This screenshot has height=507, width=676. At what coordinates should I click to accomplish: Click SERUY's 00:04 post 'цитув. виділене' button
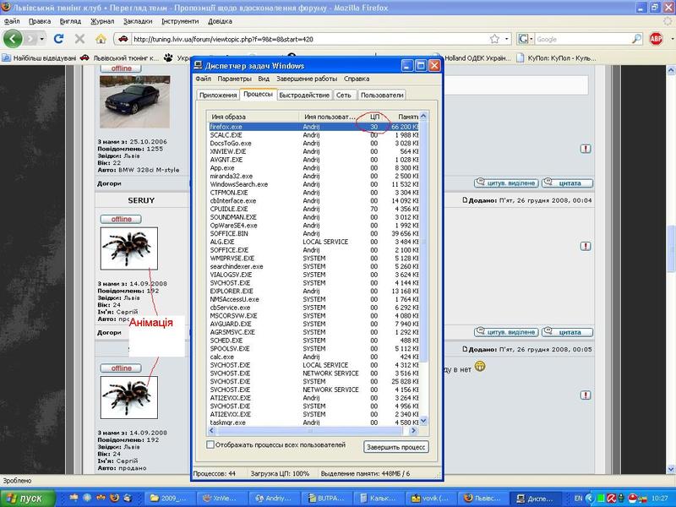(506, 332)
